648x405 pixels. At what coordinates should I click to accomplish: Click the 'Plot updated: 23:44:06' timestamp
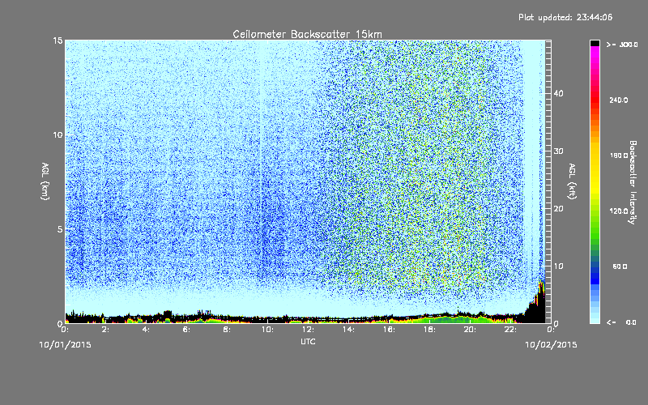pos(565,17)
